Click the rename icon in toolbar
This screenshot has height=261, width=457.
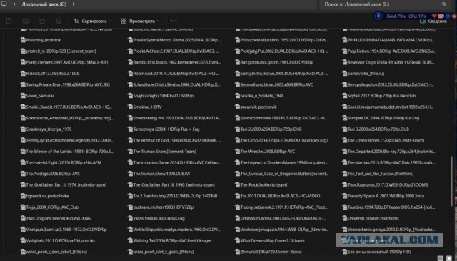26,21
